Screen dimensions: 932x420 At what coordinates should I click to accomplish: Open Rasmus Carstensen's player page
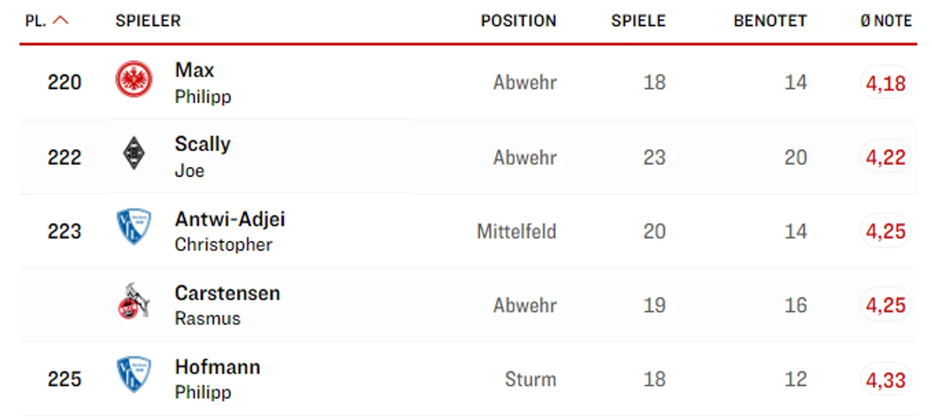[x=227, y=305]
